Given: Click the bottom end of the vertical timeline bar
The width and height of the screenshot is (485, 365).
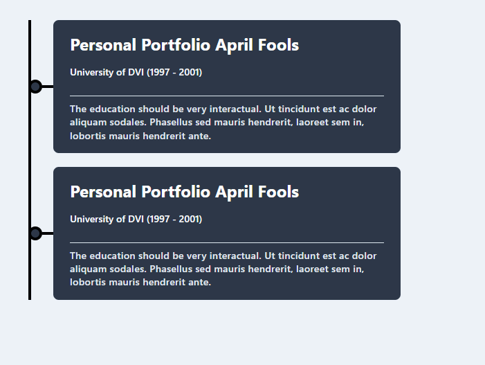Looking at the screenshot, I should [30, 298].
